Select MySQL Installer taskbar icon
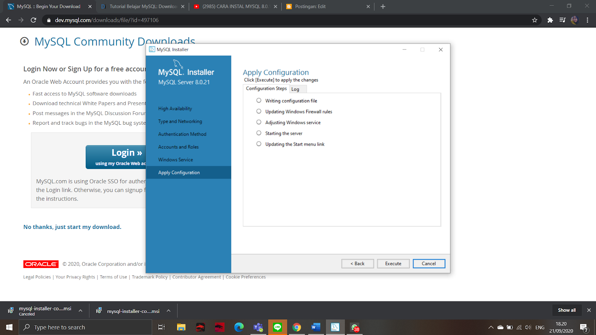 click(335, 327)
